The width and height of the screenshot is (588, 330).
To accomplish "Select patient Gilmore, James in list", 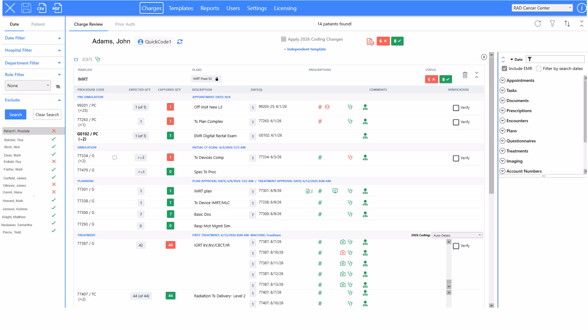I will pyautogui.click(x=14, y=185).
